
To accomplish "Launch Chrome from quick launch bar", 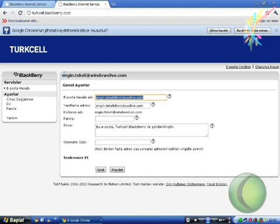I will [36, 220].
